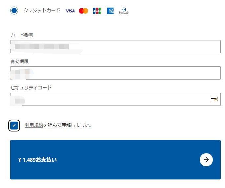Click the JCB card logo
The image size is (225, 188).
click(97, 11)
